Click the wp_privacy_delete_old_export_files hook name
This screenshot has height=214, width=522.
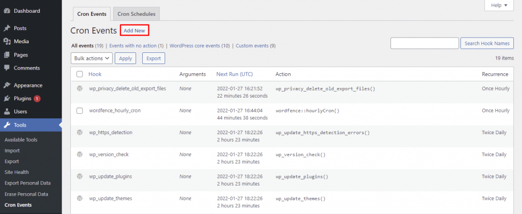click(127, 88)
